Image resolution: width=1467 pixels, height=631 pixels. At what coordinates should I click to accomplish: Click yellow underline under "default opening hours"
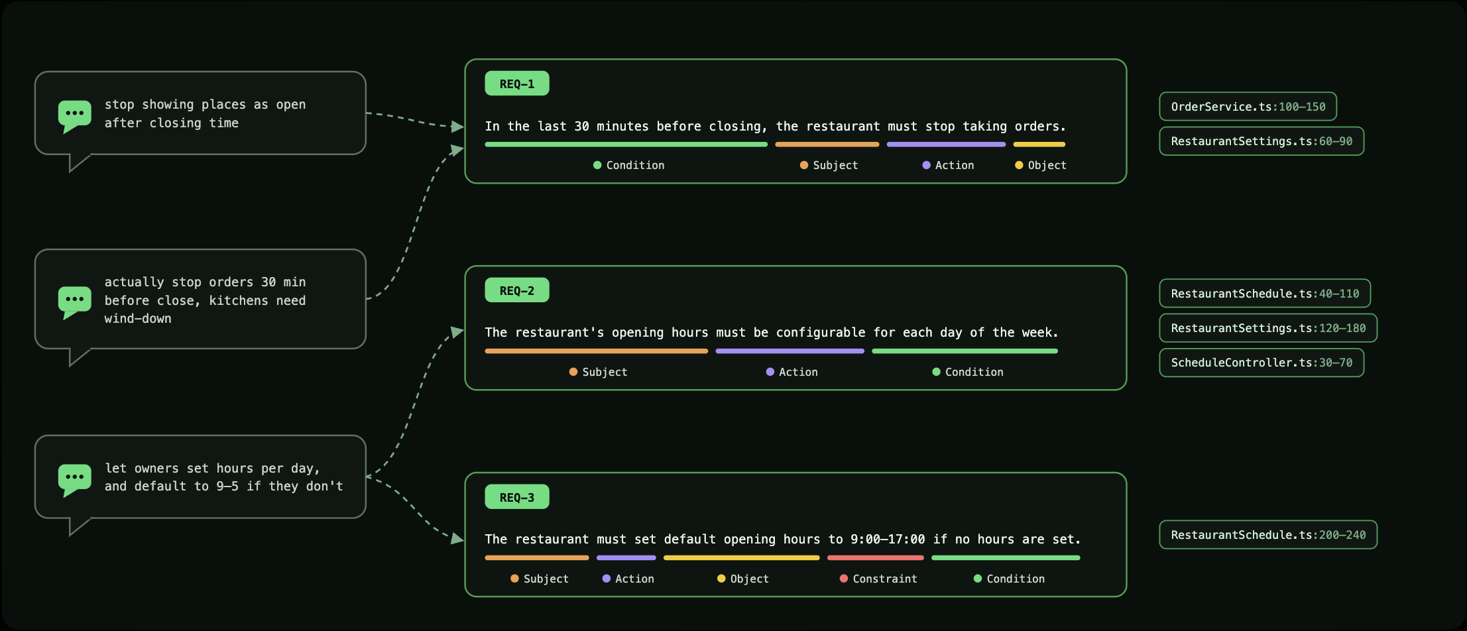tap(741, 558)
